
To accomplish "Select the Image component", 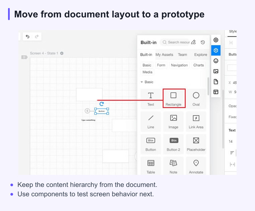I will [x=173, y=121].
